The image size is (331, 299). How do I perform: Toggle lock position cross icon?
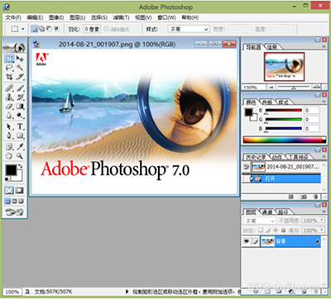point(276,230)
